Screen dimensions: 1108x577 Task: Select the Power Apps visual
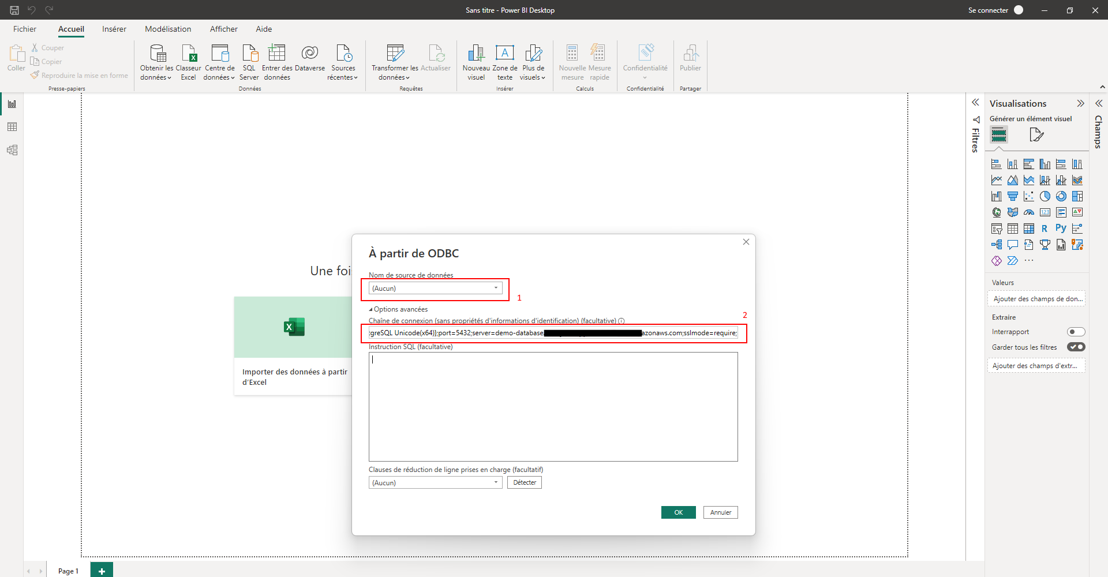(x=997, y=261)
